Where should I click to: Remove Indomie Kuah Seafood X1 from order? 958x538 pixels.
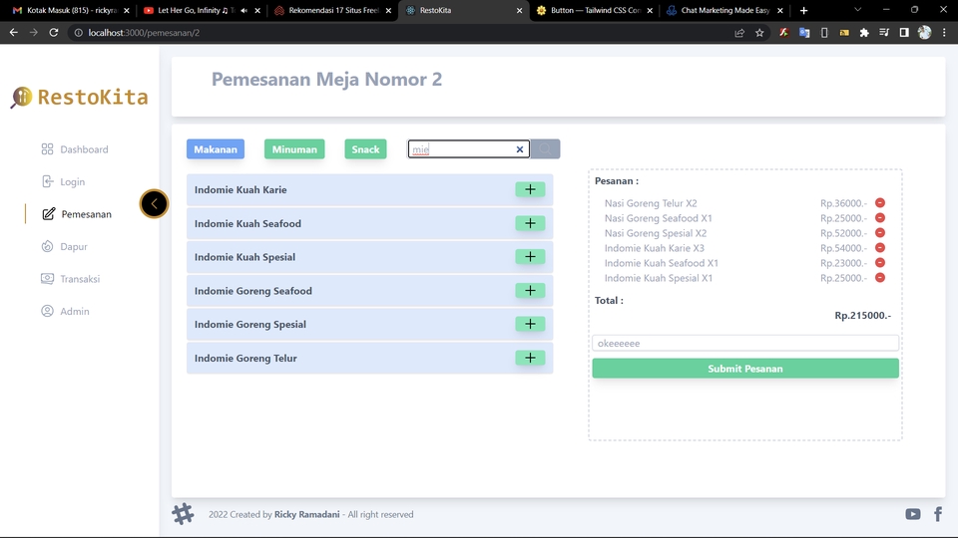tap(880, 263)
